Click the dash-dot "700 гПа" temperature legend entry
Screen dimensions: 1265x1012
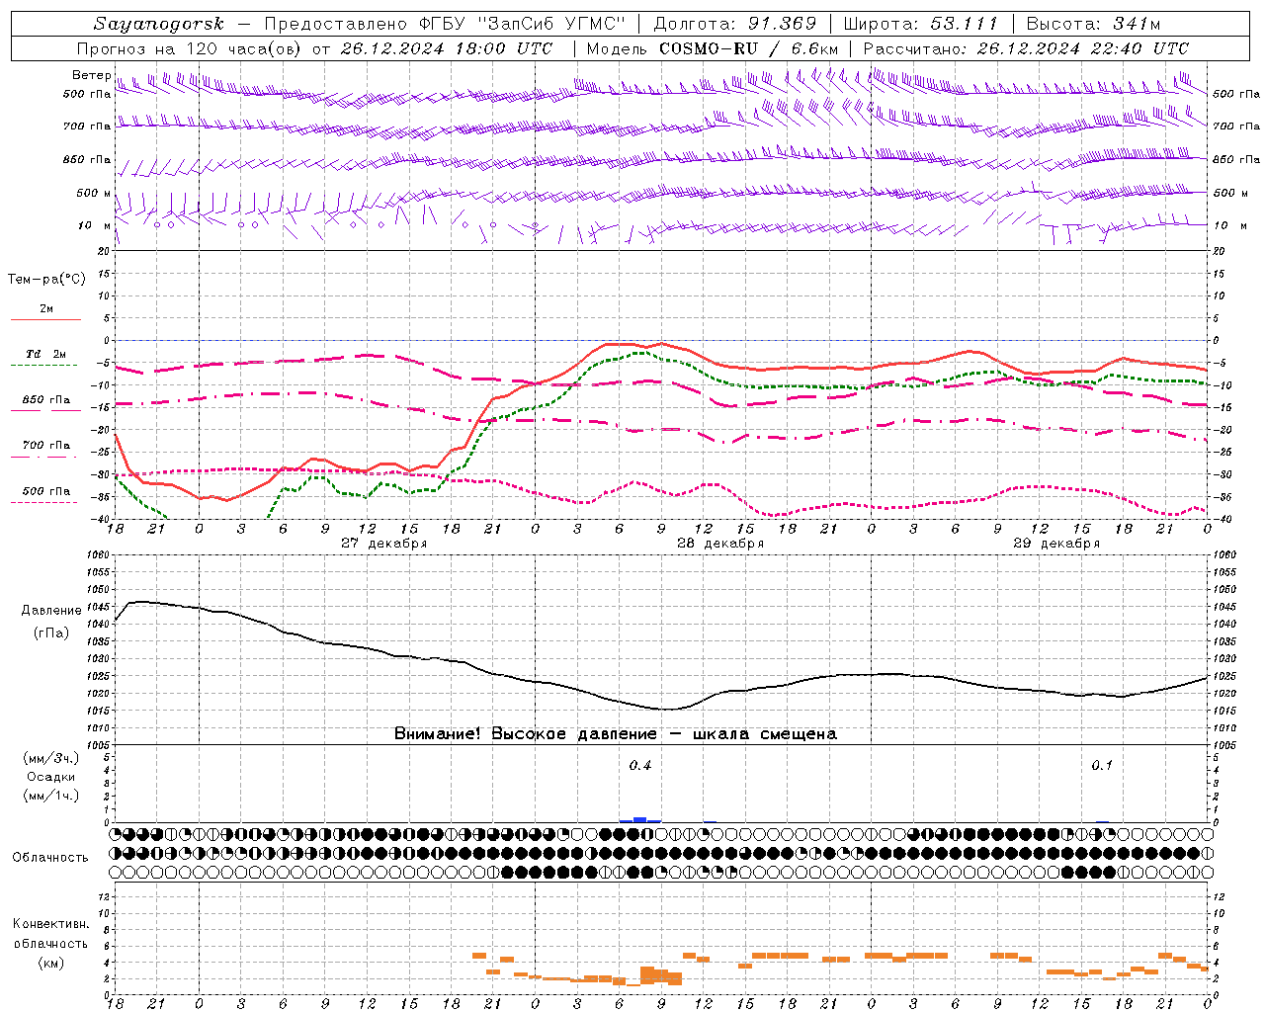tap(45, 447)
